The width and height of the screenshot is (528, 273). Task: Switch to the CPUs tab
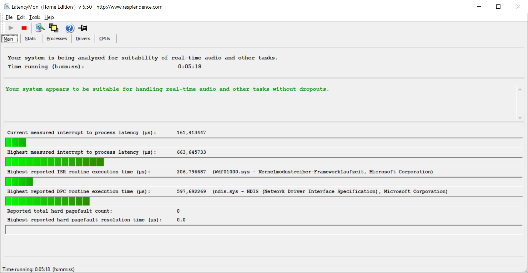(105, 39)
